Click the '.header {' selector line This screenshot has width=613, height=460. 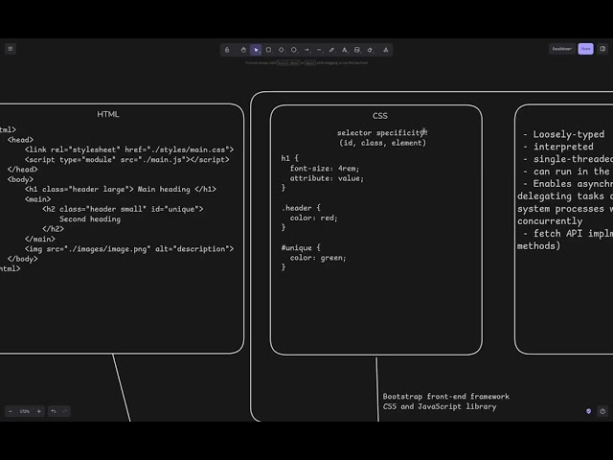point(301,208)
